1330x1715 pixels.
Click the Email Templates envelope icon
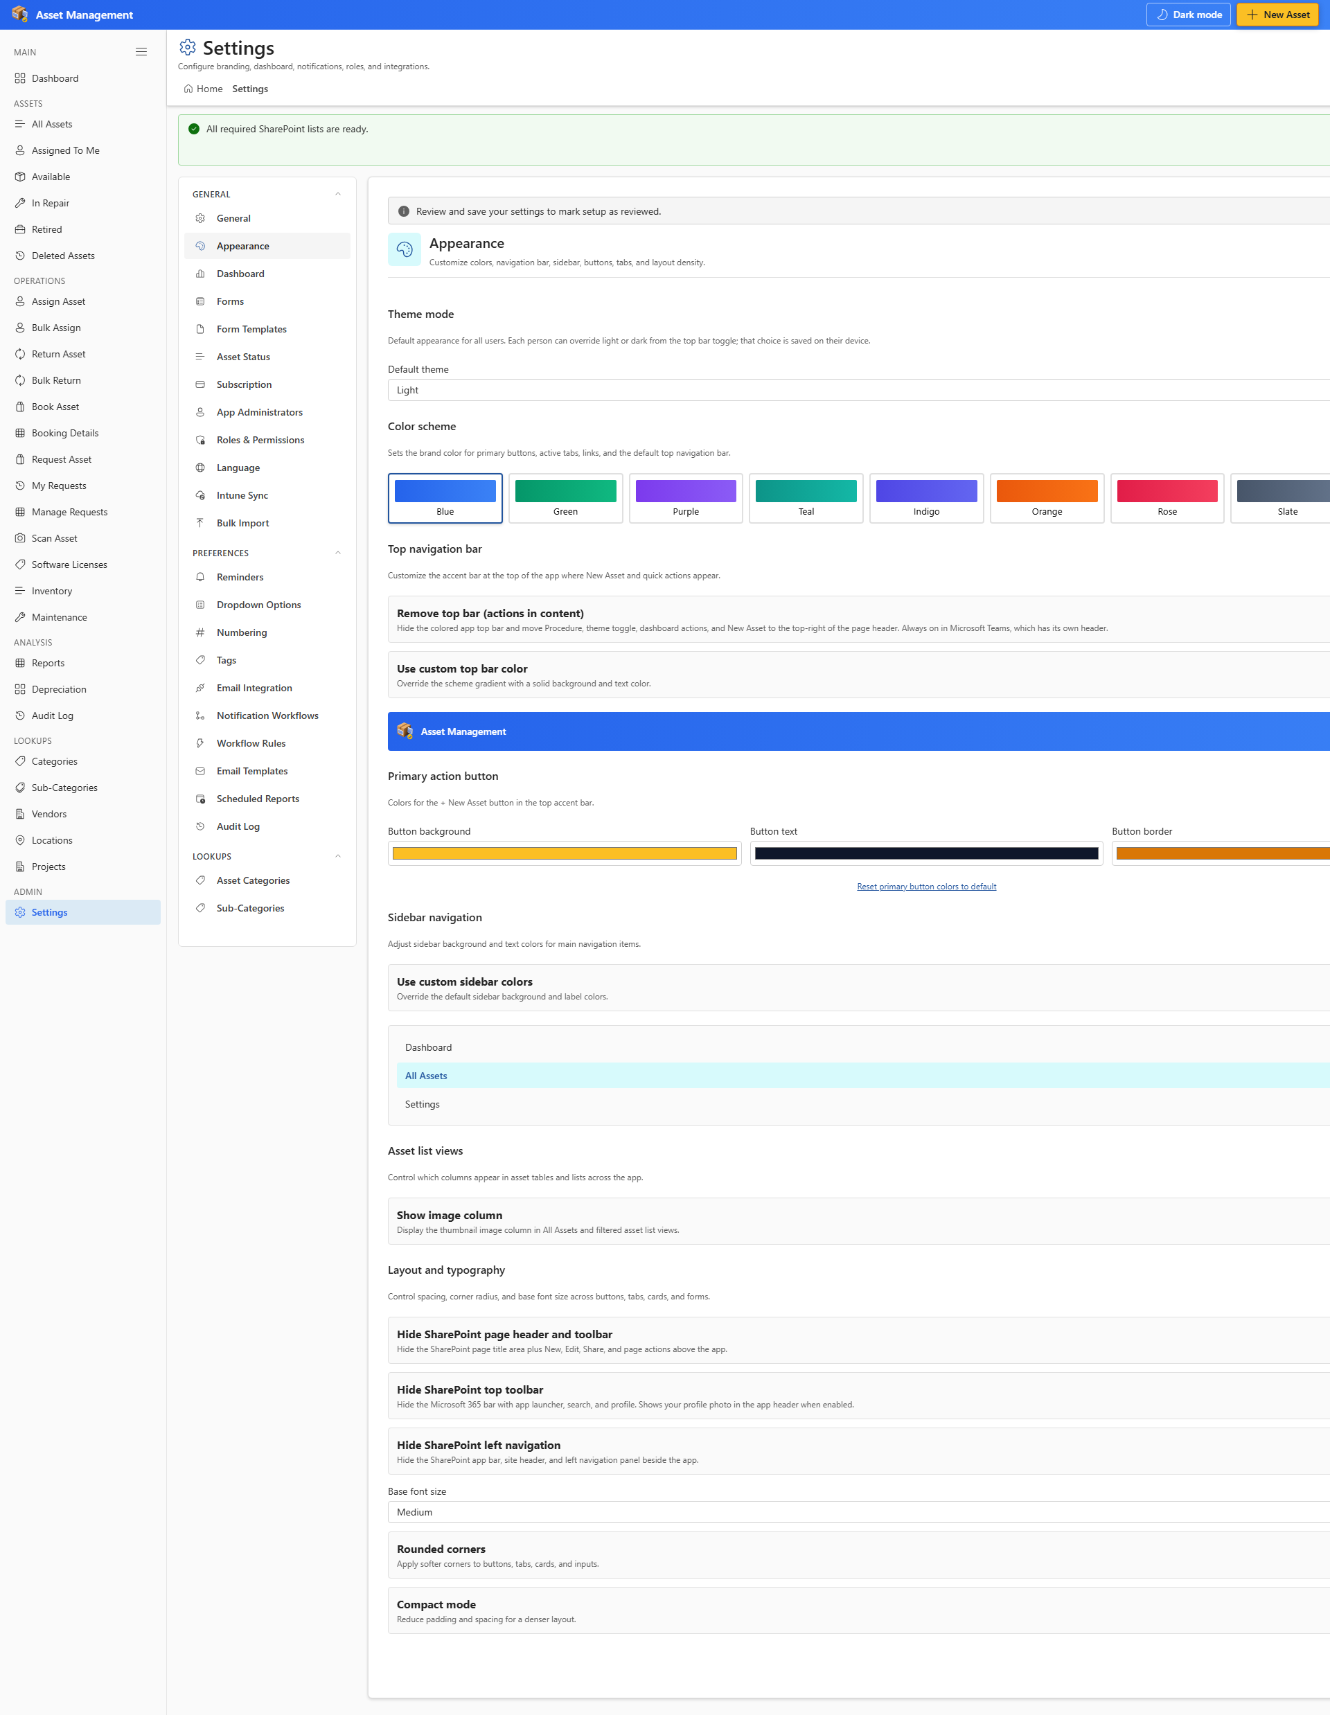point(200,770)
